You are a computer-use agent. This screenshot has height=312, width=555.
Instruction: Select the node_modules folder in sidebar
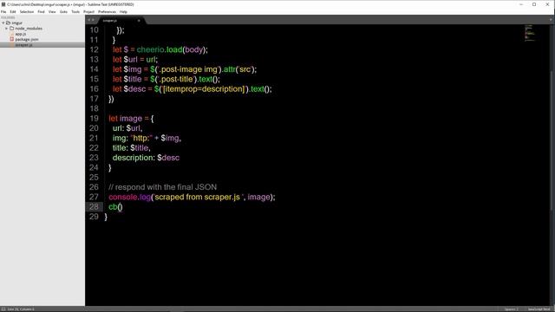pyautogui.click(x=29, y=29)
